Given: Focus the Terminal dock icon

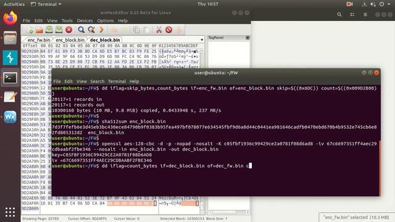Looking at the screenshot, I should click(x=10, y=78).
